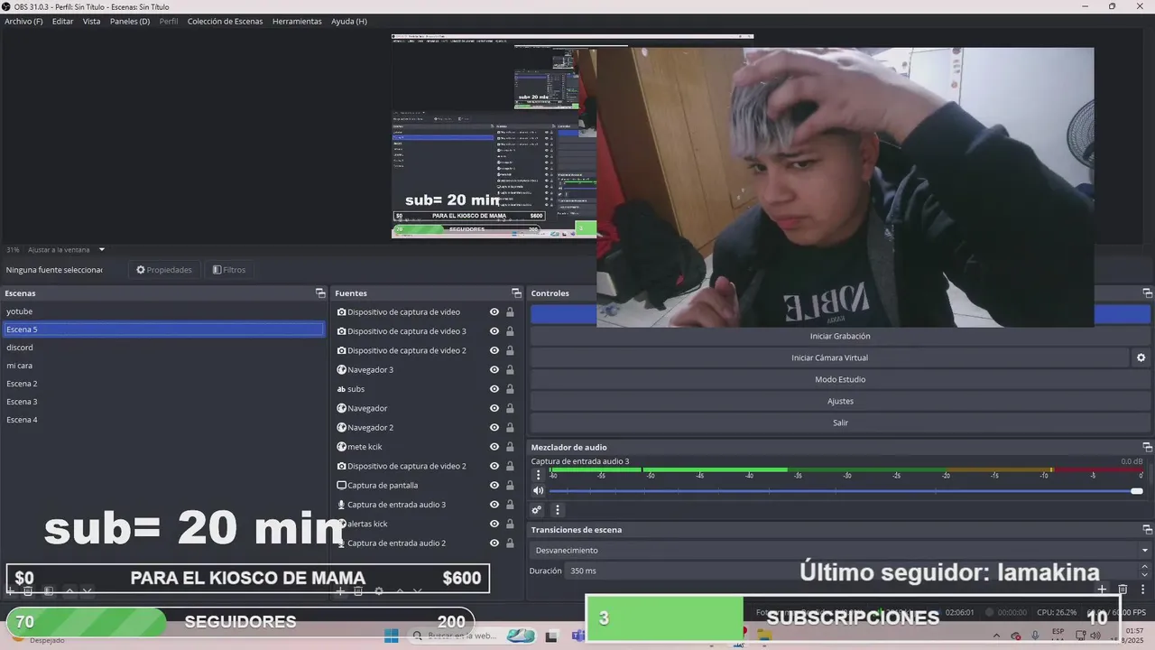Image resolution: width=1155 pixels, height=650 pixels.
Task: Select scene Escena 3
Action: [x=163, y=402]
